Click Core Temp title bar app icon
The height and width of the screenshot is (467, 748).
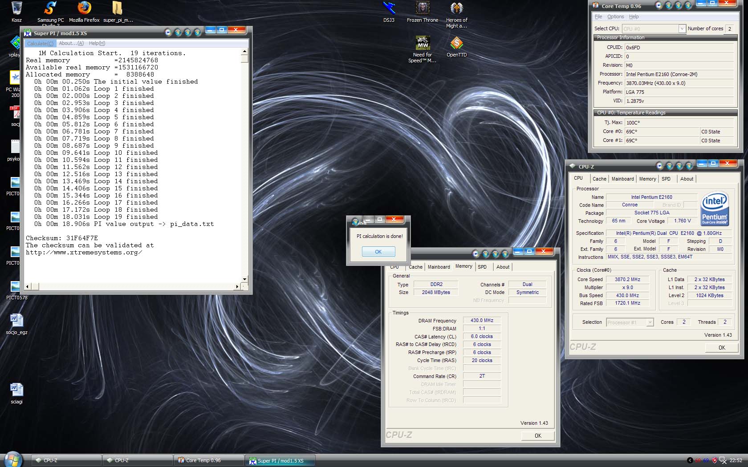tap(596, 6)
